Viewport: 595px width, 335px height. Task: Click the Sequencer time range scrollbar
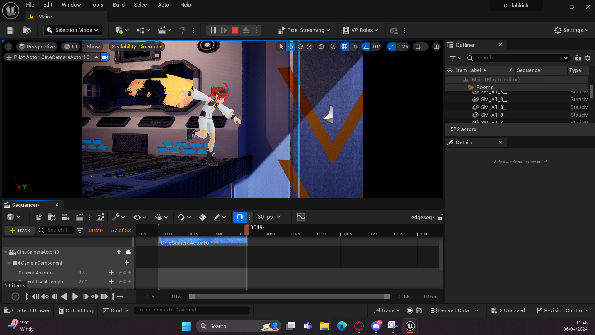(x=289, y=297)
